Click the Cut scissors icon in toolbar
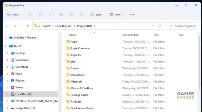This screenshot has height=112, width=202. pyautogui.click(x=30, y=15)
